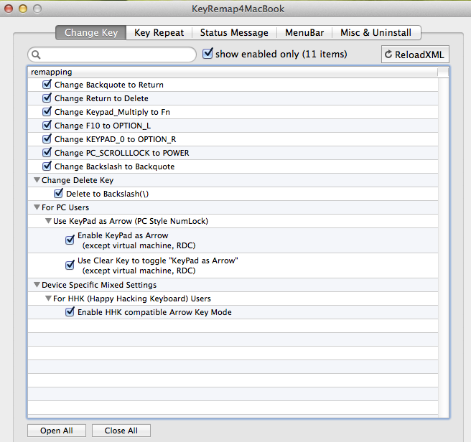Disable Delete to Backslash option
The height and width of the screenshot is (442, 471).
59,194
